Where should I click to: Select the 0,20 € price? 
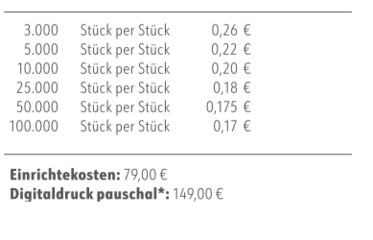point(231,68)
